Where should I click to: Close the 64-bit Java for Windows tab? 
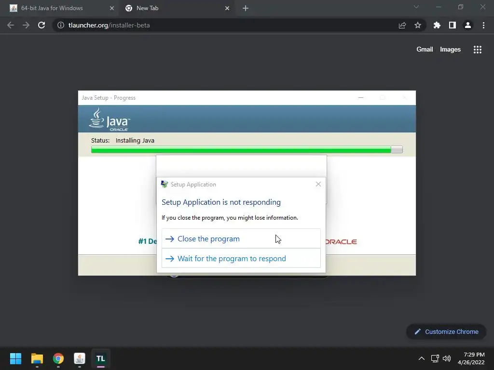click(x=112, y=8)
